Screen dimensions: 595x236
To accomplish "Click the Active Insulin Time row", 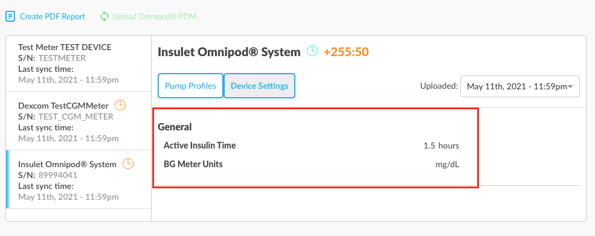I will (x=312, y=145).
